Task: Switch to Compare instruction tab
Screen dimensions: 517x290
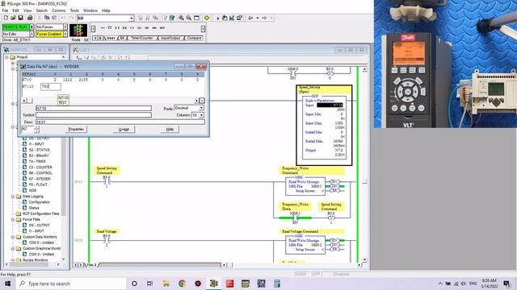Action: point(194,38)
